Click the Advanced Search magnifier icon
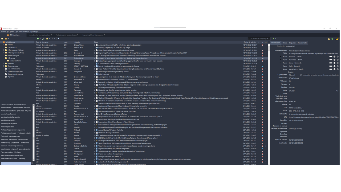The image size is (341, 192). pos(59,39)
